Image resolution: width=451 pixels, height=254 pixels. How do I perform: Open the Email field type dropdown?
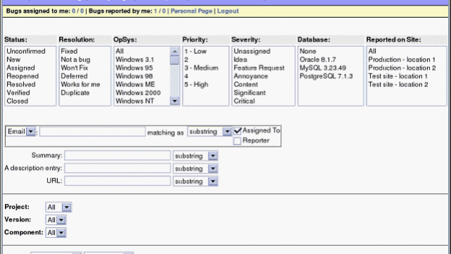click(20, 132)
